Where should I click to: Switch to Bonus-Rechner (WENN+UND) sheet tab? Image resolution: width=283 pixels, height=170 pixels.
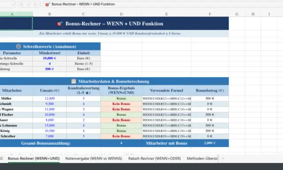point(34,158)
